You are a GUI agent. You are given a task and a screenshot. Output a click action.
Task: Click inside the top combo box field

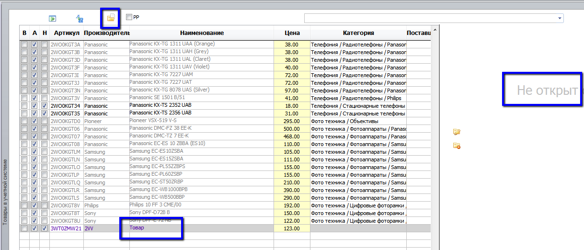click(x=430, y=18)
